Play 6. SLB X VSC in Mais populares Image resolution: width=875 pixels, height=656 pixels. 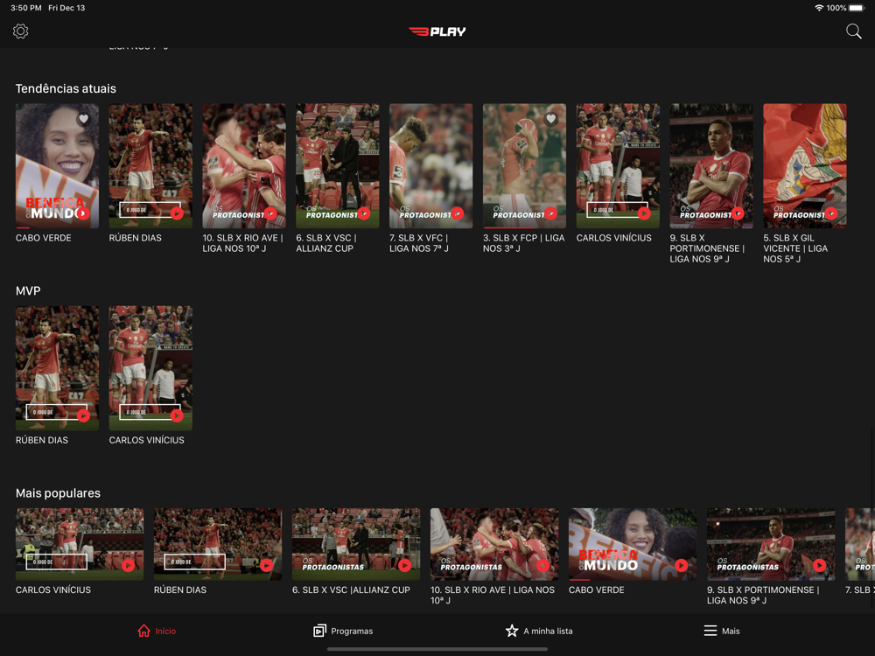405,565
